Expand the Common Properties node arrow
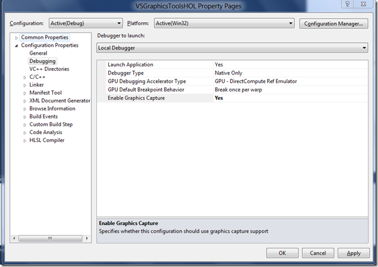 tap(16, 38)
